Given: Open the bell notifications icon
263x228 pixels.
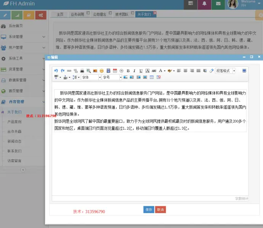Looking at the screenshot, I should 204,4.
